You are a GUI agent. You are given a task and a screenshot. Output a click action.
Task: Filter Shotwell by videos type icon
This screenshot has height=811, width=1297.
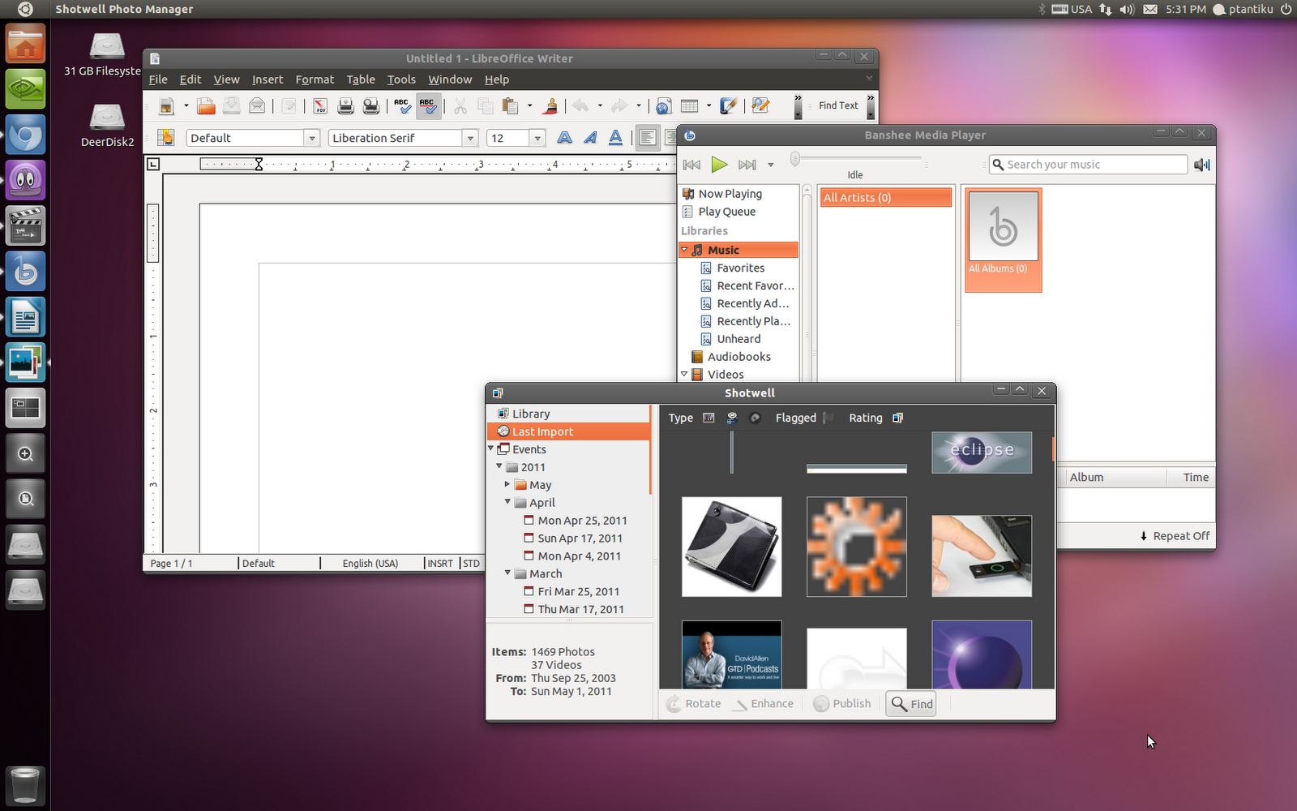[x=732, y=418]
